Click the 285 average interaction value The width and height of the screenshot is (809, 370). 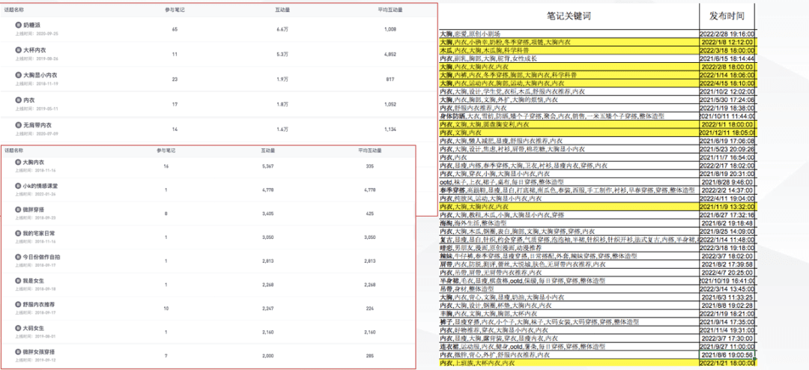tap(370, 356)
